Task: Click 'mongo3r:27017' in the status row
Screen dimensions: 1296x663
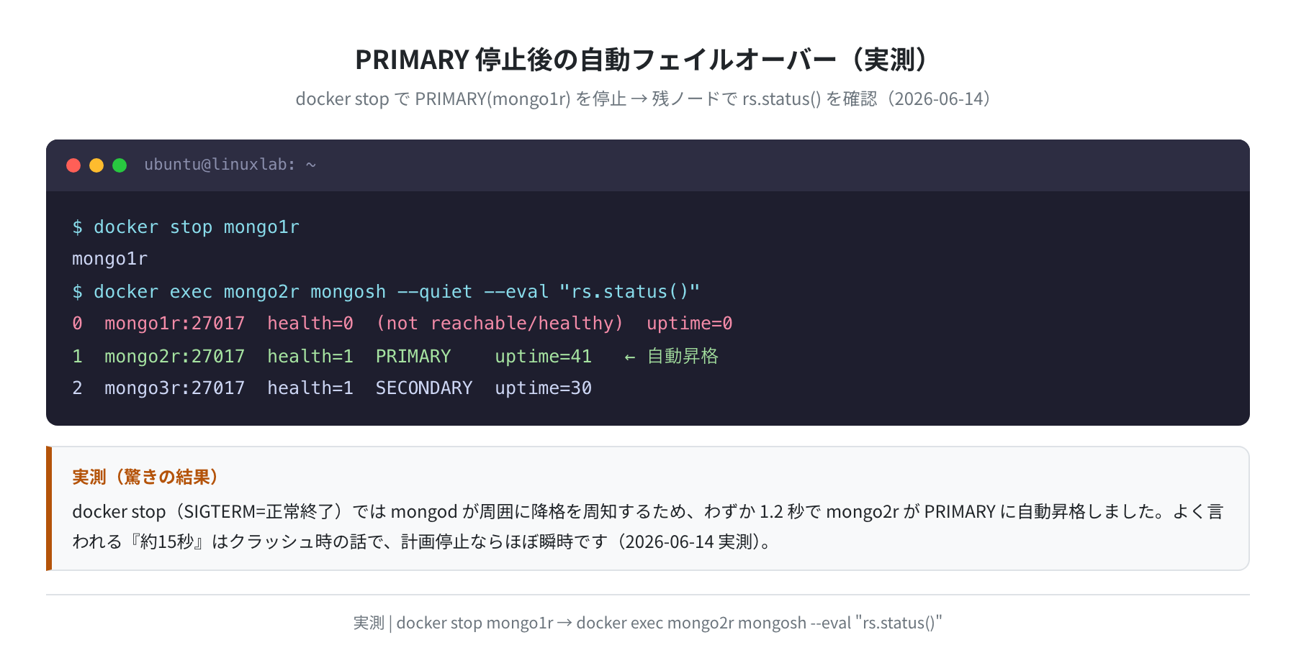Action: pyautogui.click(x=174, y=388)
